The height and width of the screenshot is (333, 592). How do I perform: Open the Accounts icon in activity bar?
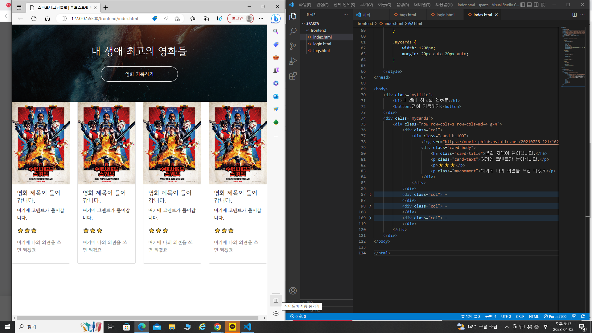pos(293,291)
